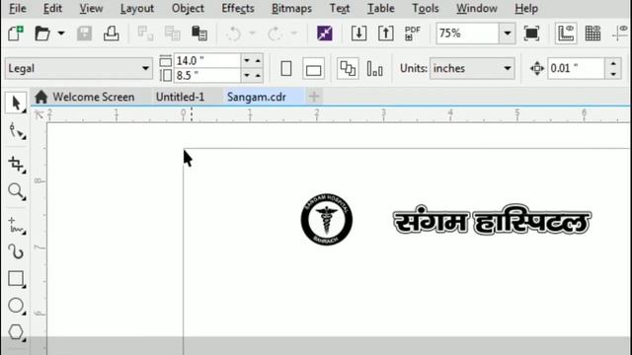Image resolution: width=632 pixels, height=355 pixels.
Task: Click the Cut icon in toolbar
Action: [x=145, y=34]
